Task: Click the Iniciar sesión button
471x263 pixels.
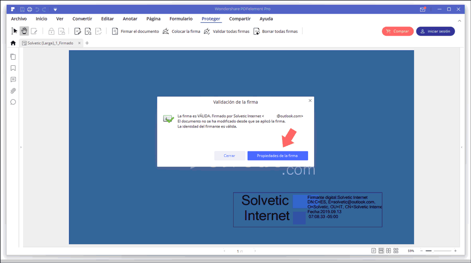Action: tap(435, 31)
